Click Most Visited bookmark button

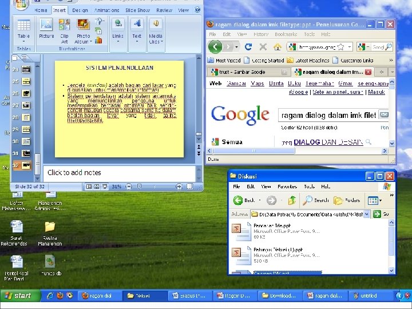tap(224, 61)
